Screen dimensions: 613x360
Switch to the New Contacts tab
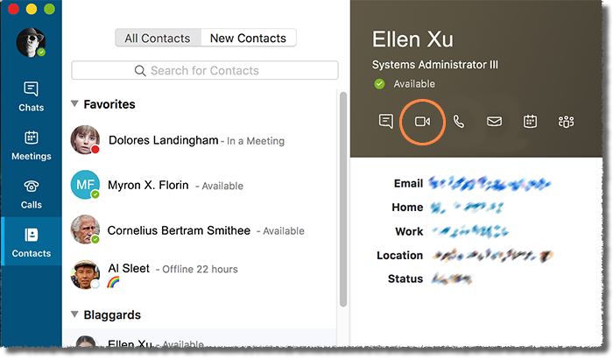248,39
